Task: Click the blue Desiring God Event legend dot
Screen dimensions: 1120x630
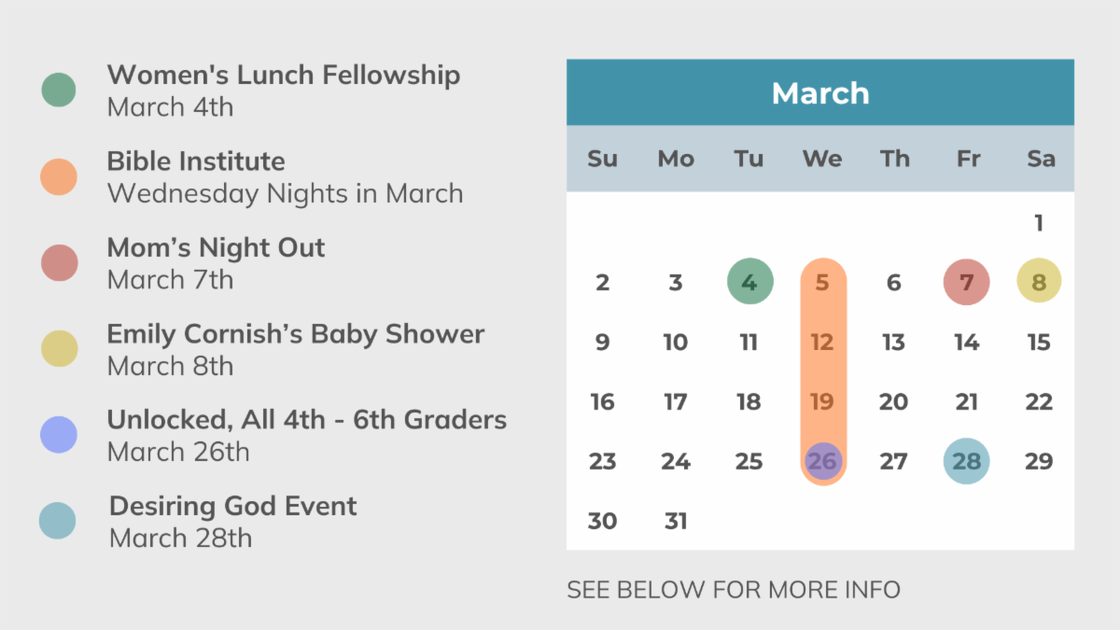Action: tap(58, 521)
